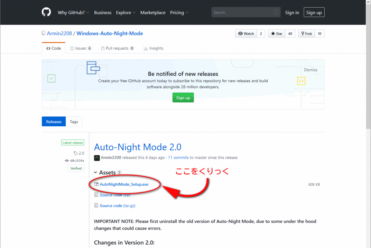
Task: Expand the Explore menu in header
Action: click(x=126, y=12)
